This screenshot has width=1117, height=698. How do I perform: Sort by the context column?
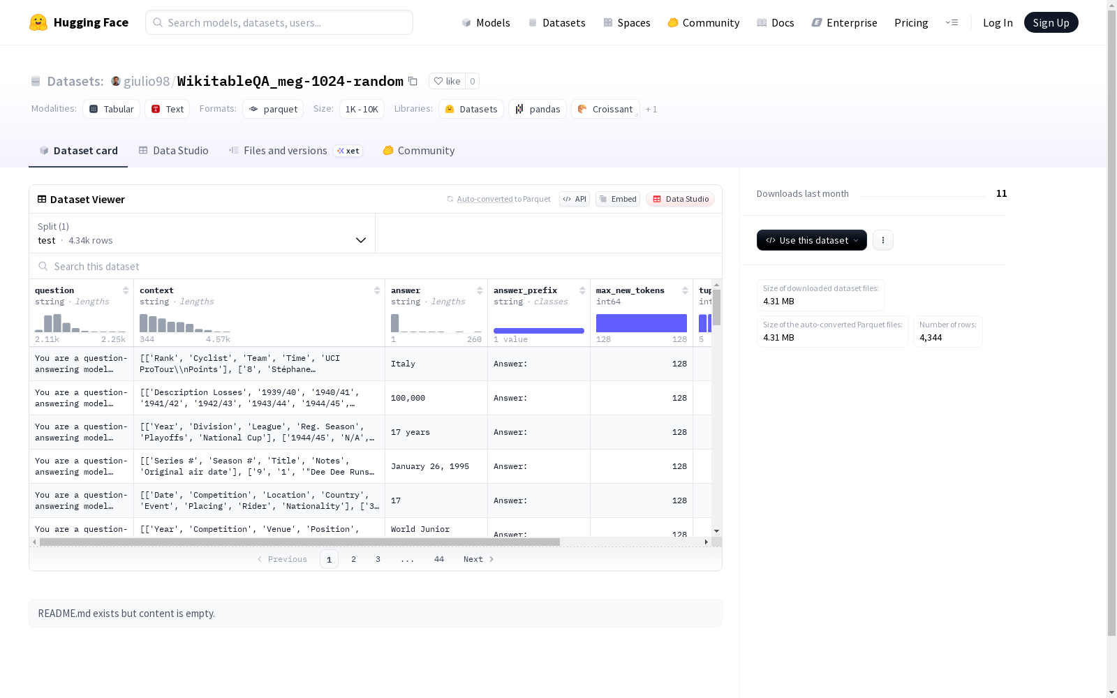(x=377, y=290)
